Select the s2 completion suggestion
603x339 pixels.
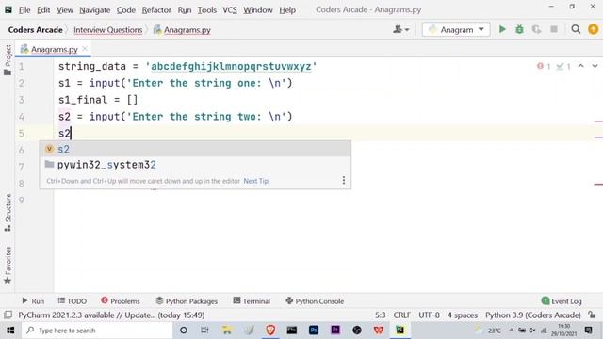[195, 149]
